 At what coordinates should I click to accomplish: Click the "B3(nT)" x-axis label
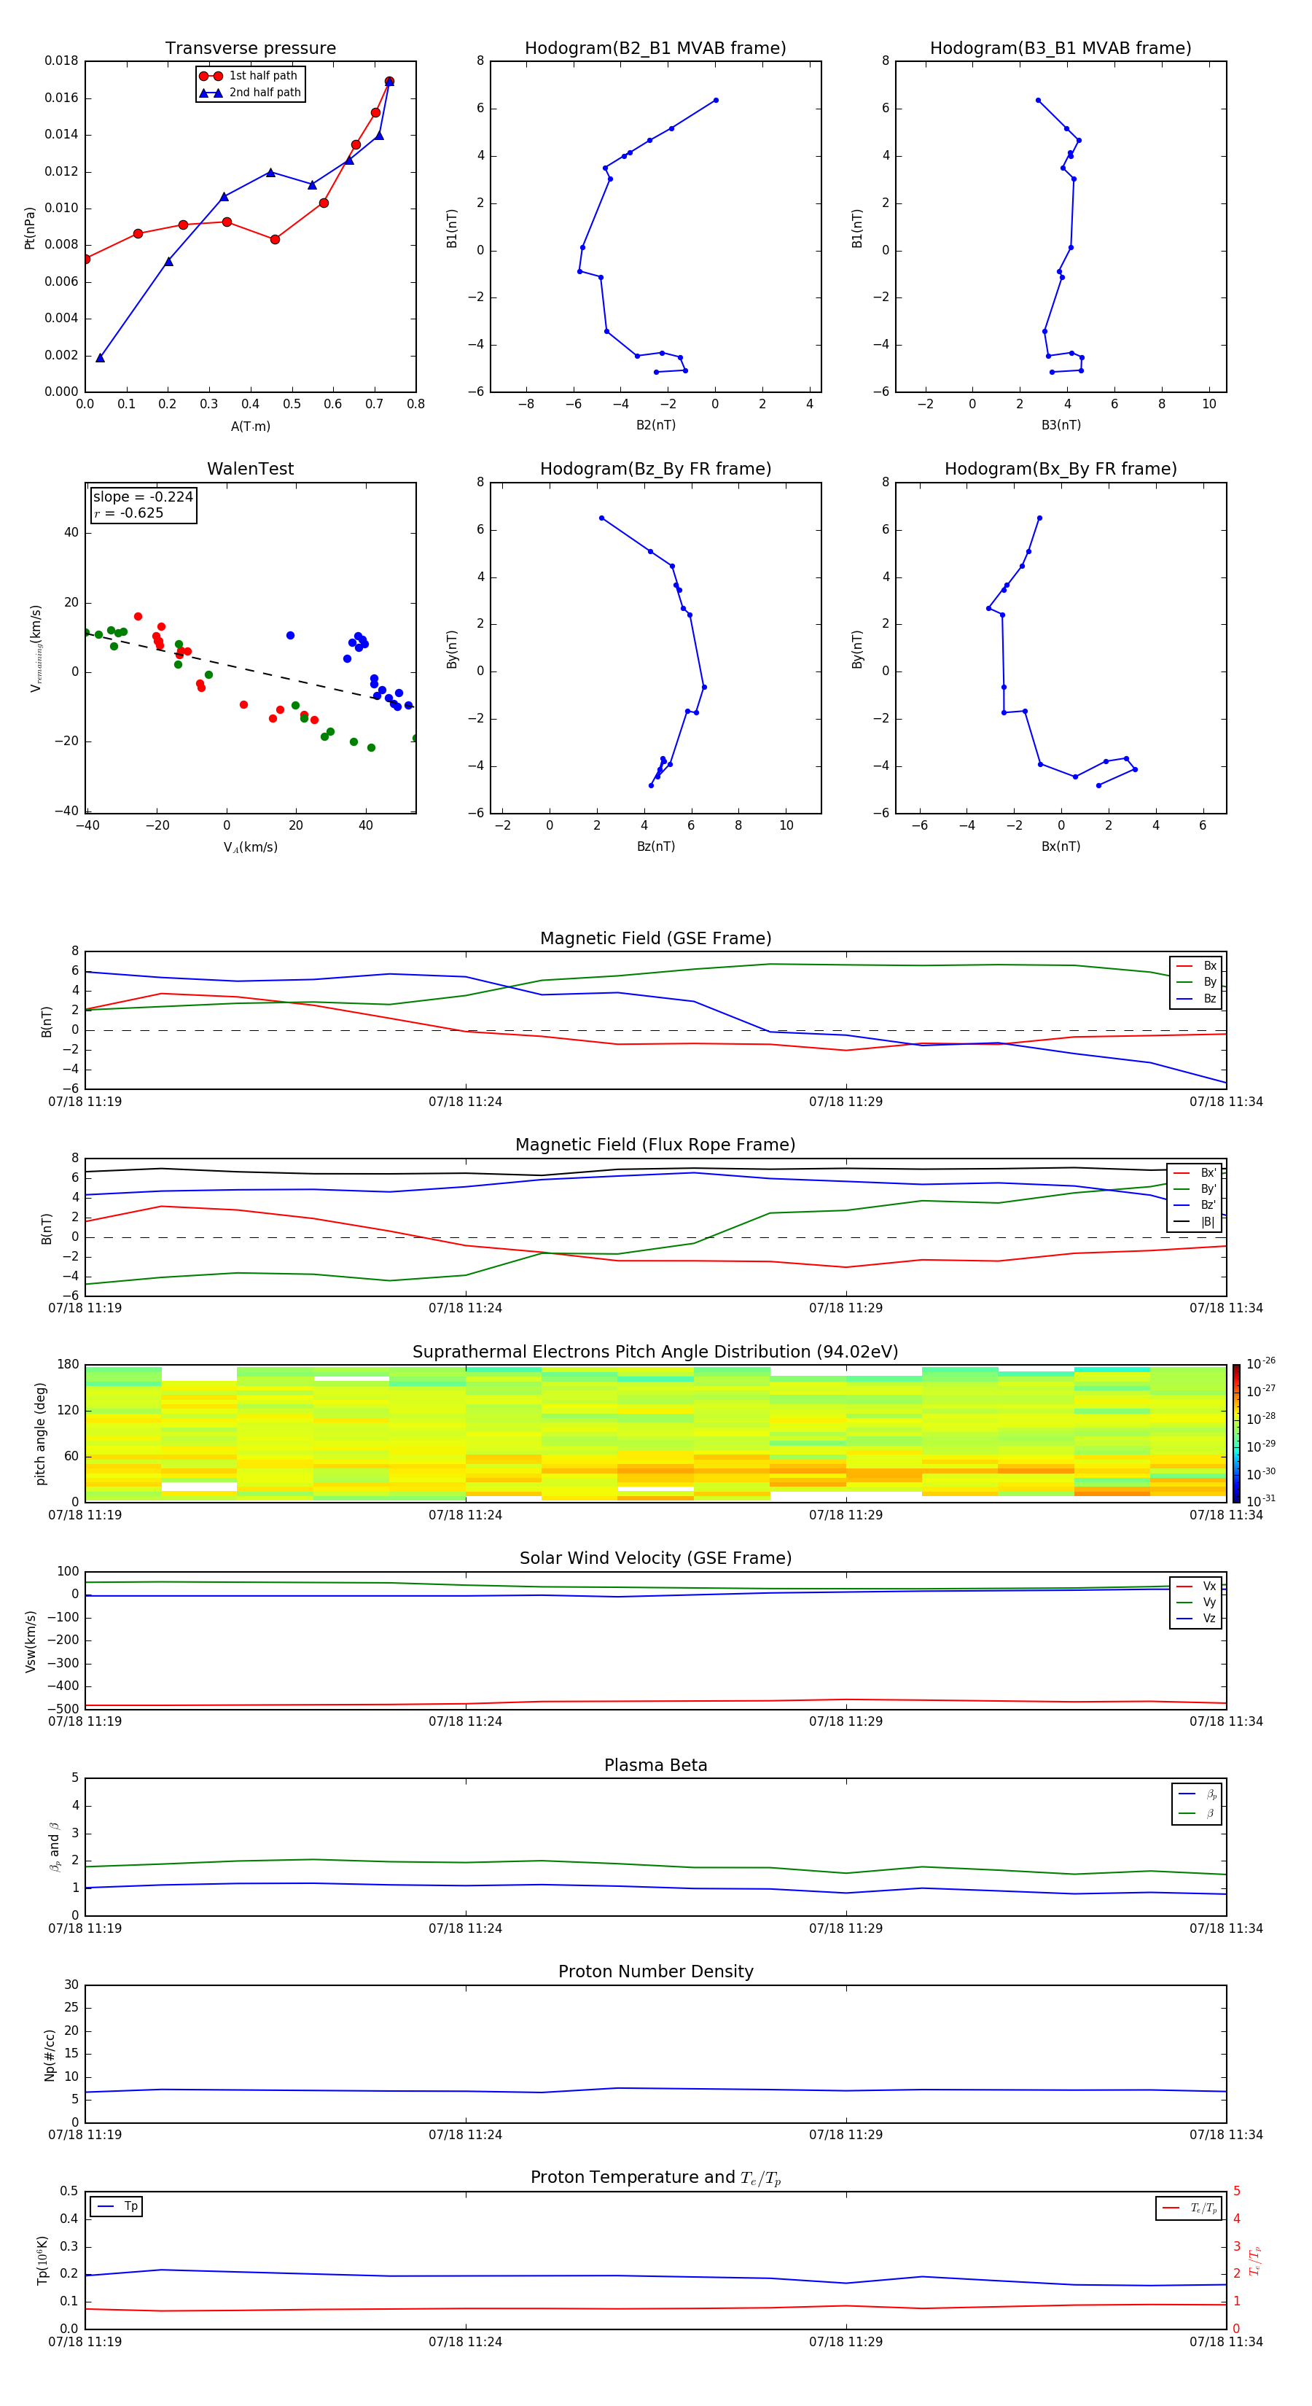[1061, 425]
